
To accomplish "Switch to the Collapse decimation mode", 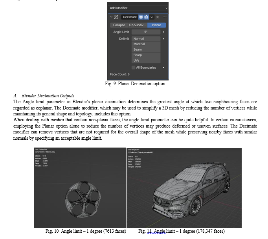I will 119,25.
